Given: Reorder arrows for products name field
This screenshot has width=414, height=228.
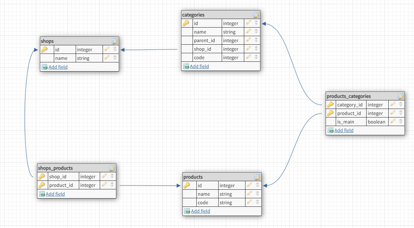Looking at the screenshot, I should point(257,194).
